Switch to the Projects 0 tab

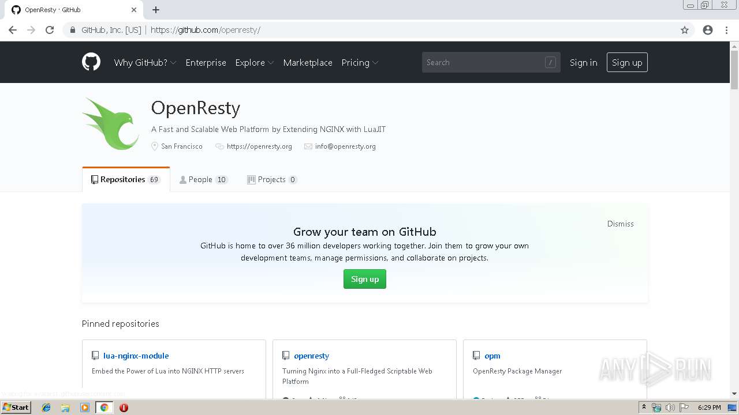pyautogui.click(x=272, y=179)
